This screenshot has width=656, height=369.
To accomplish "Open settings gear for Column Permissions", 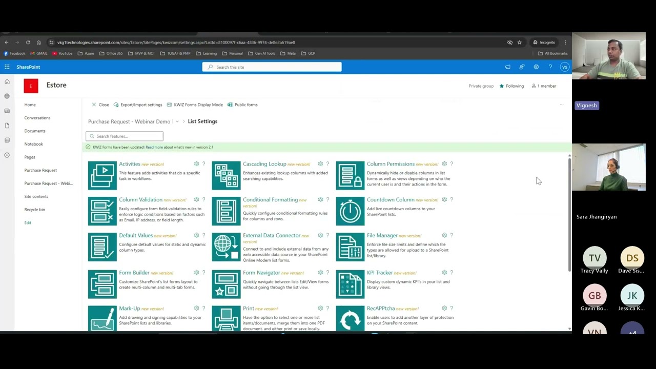I will (444, 164).
